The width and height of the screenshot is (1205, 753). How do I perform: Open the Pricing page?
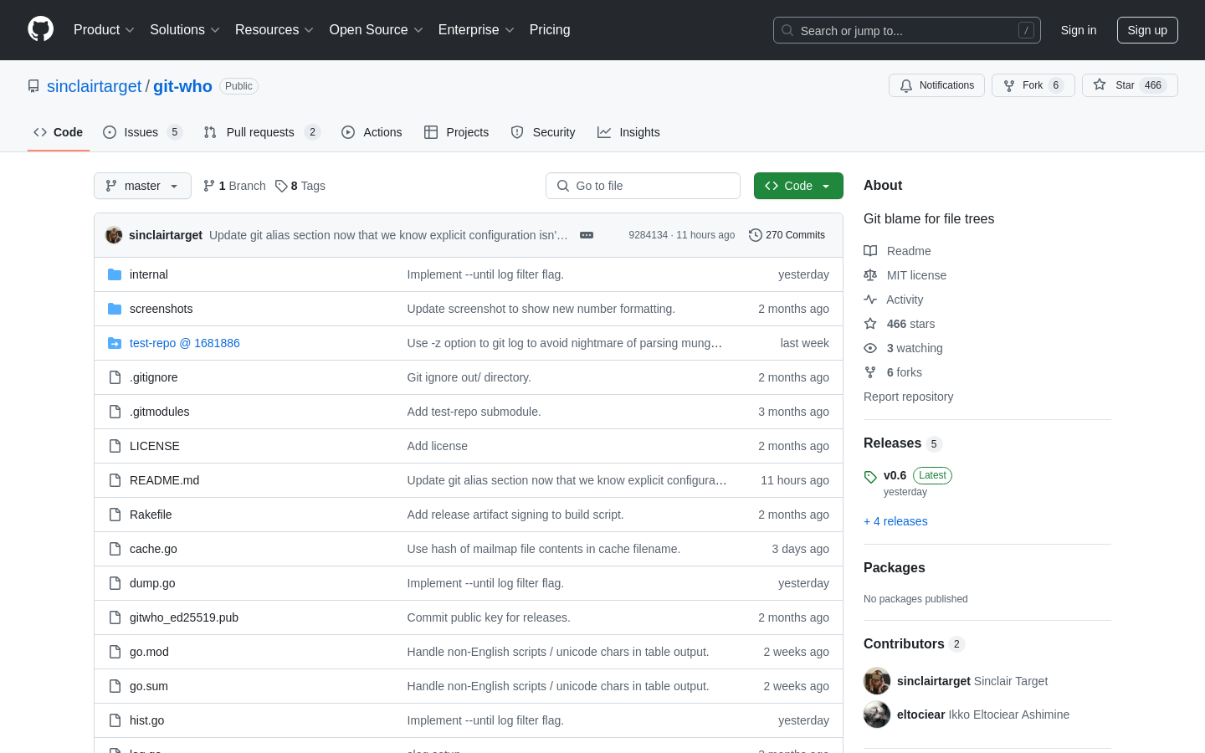tap(550, 30)
